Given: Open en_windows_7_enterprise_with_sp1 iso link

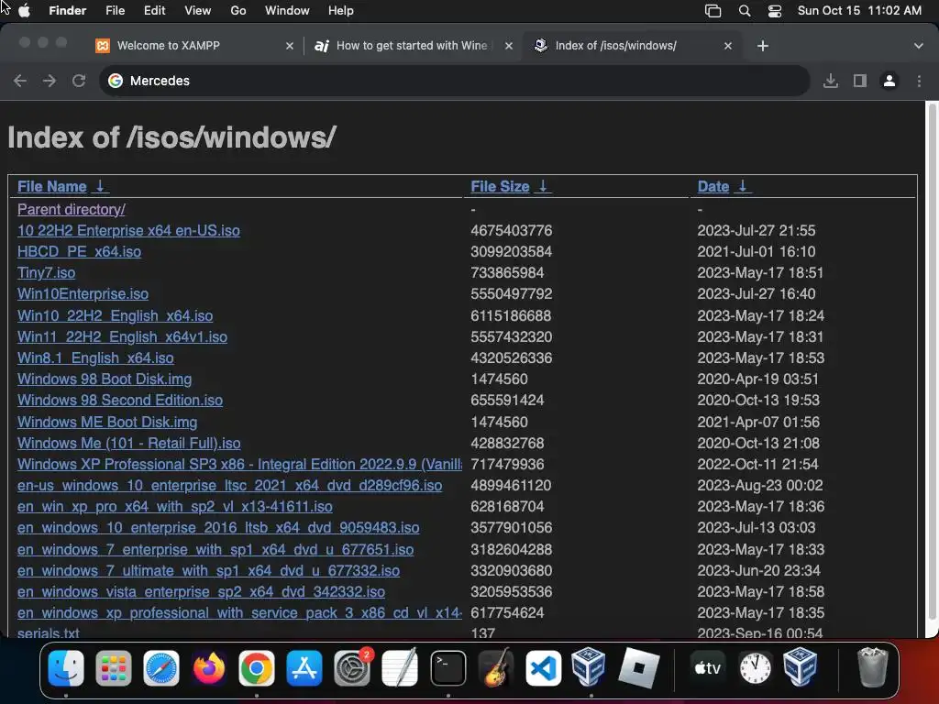Looking at the screenshot, I should 215,550.
